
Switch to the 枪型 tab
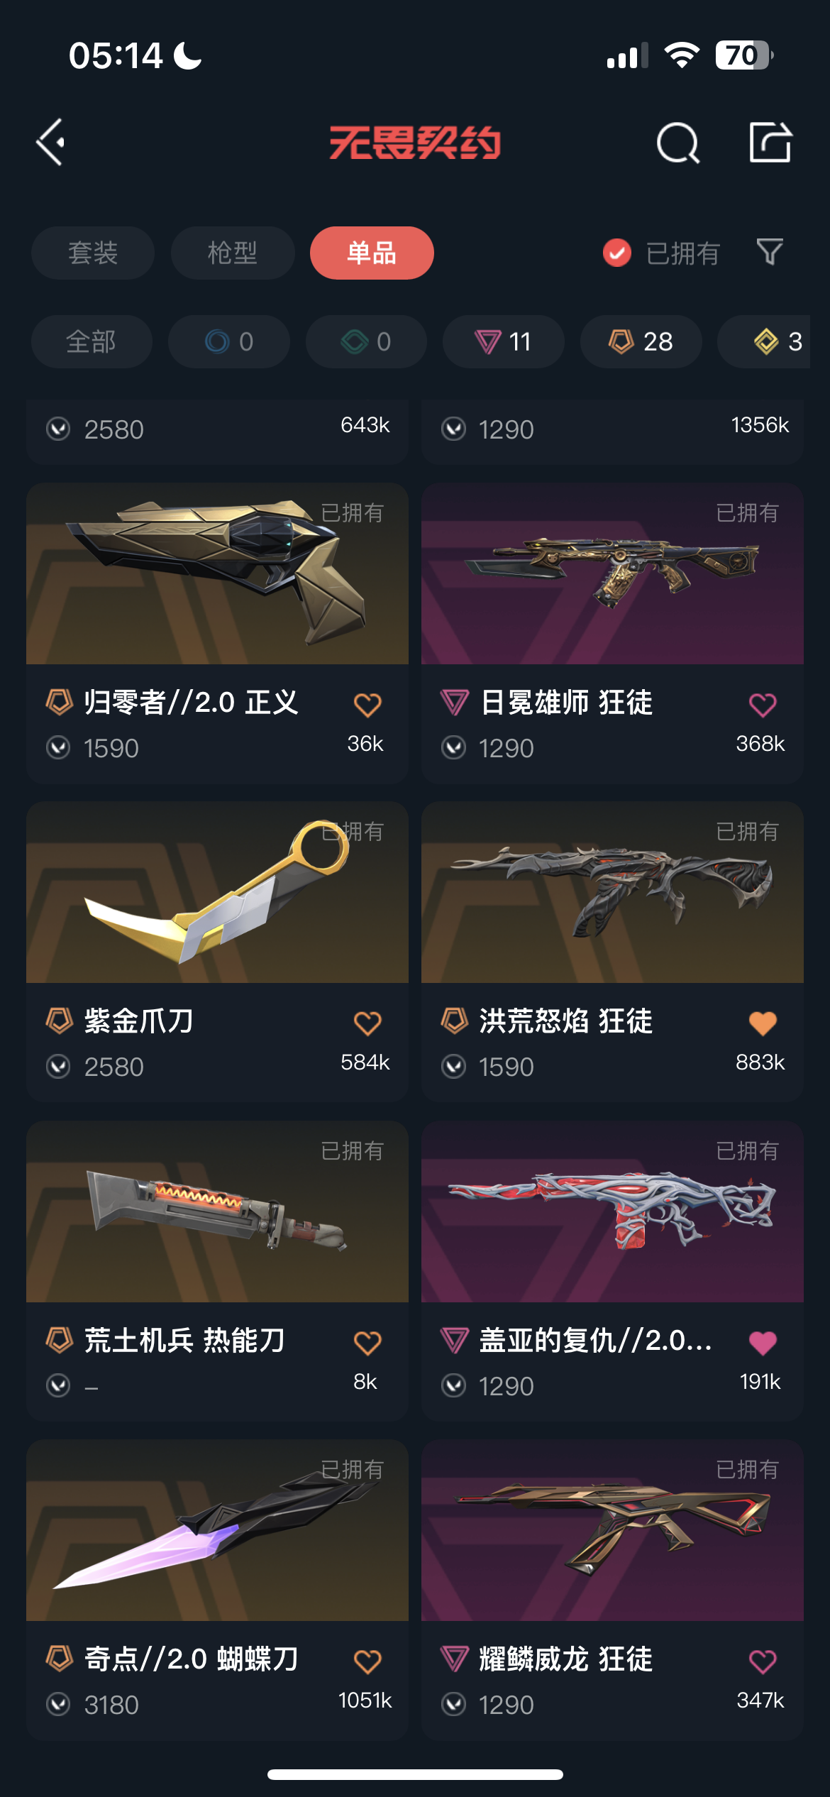233,253
